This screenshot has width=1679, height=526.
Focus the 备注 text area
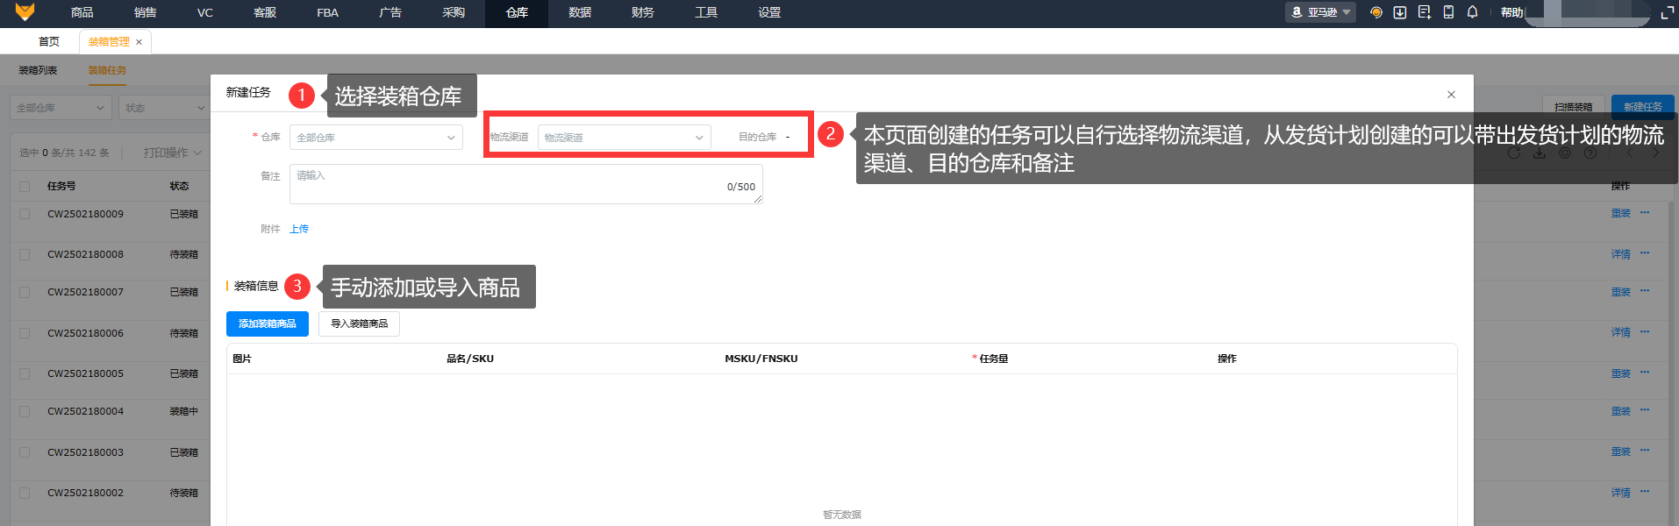pos(526,184)
